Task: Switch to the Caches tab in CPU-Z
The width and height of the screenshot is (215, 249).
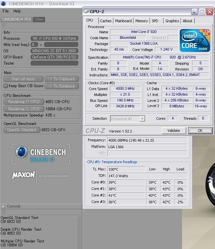Action: (106, 21)
